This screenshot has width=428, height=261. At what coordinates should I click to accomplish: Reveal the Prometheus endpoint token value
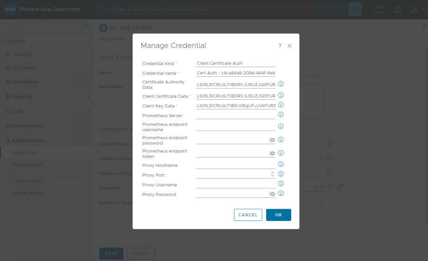[272, 153]
